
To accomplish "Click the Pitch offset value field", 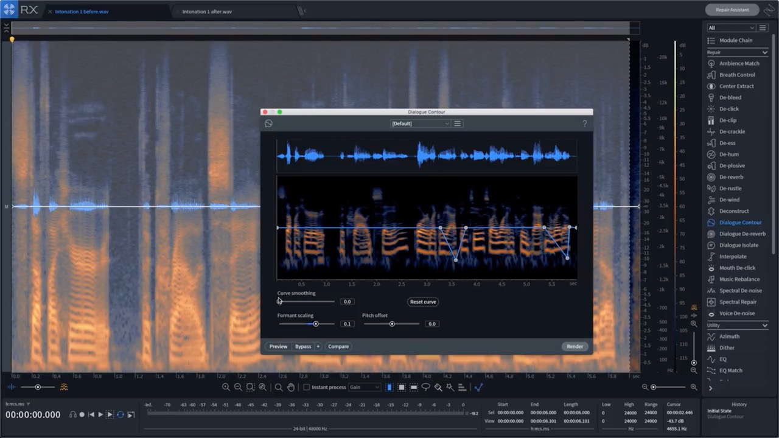I will 432,324.
